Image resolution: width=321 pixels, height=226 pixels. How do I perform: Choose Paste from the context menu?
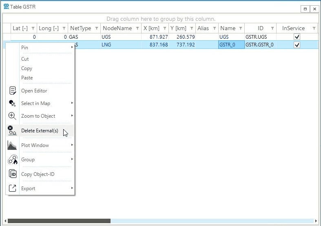click(40, 78)
